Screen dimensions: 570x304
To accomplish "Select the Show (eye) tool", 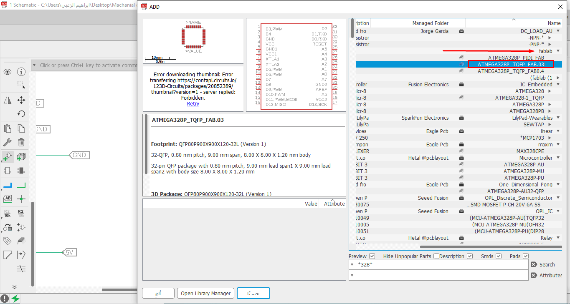I will click(8, 72).
